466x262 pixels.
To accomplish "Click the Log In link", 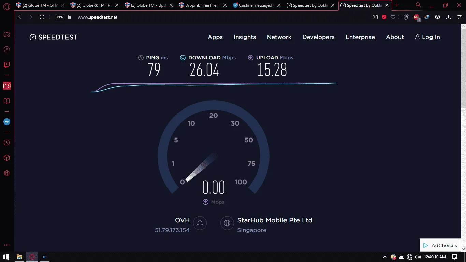I will tap(427, 37).
